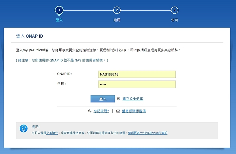Select step 3 circle in wizard
Viewport: 236px width, 154px height.
click(174, 10)
